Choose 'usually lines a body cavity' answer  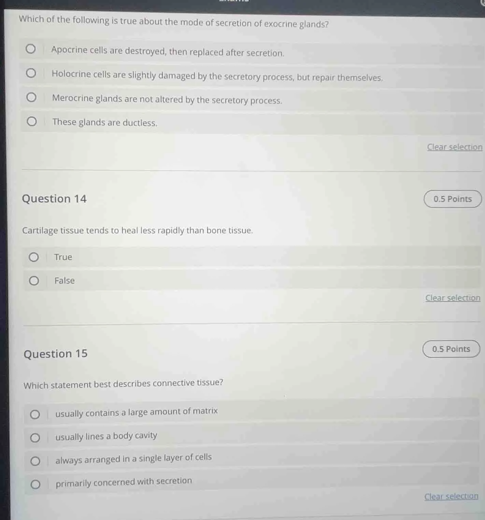[35, 437]
